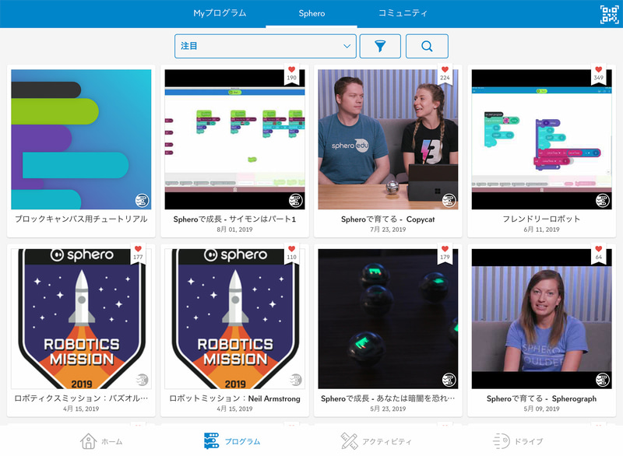The height and width of the screenshot is (456, 623).
Task: Open the 注目 sort dropdown
Action: tap(266, 46)
